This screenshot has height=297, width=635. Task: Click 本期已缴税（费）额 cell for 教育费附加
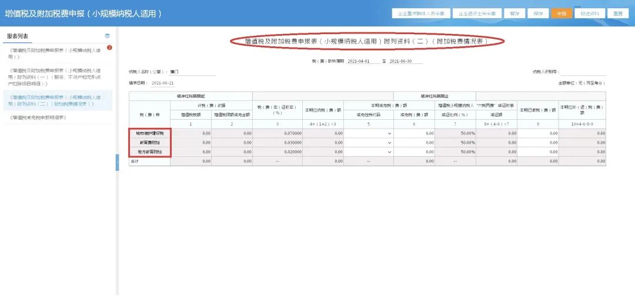[x=537, y=143]
